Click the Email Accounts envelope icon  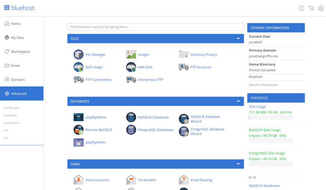tap(78, 180)
